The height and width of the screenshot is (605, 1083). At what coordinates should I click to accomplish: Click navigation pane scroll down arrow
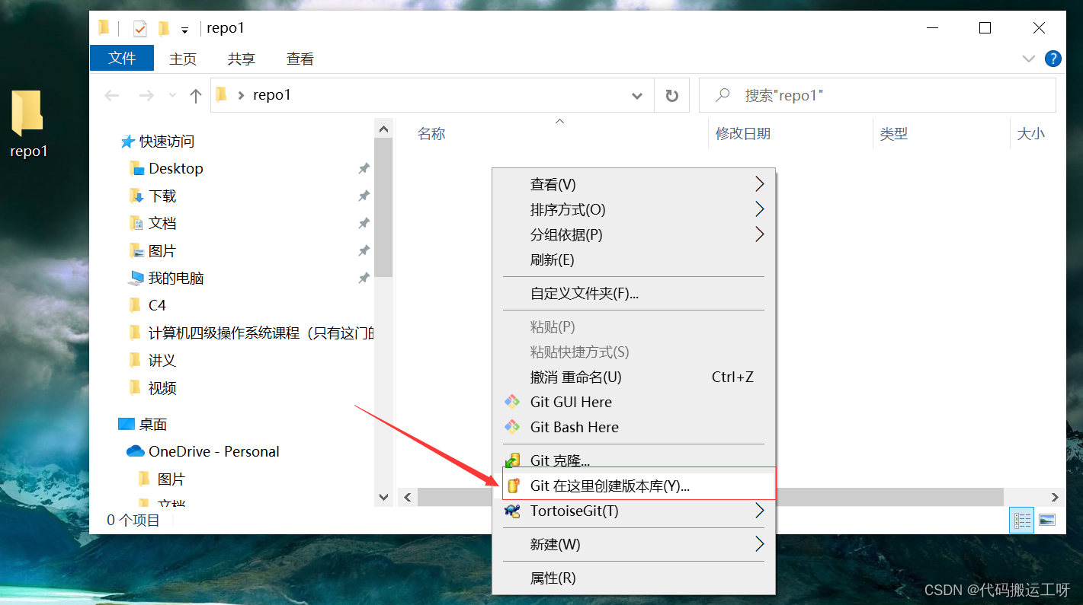pyautogui.click(x=384, y=497)
